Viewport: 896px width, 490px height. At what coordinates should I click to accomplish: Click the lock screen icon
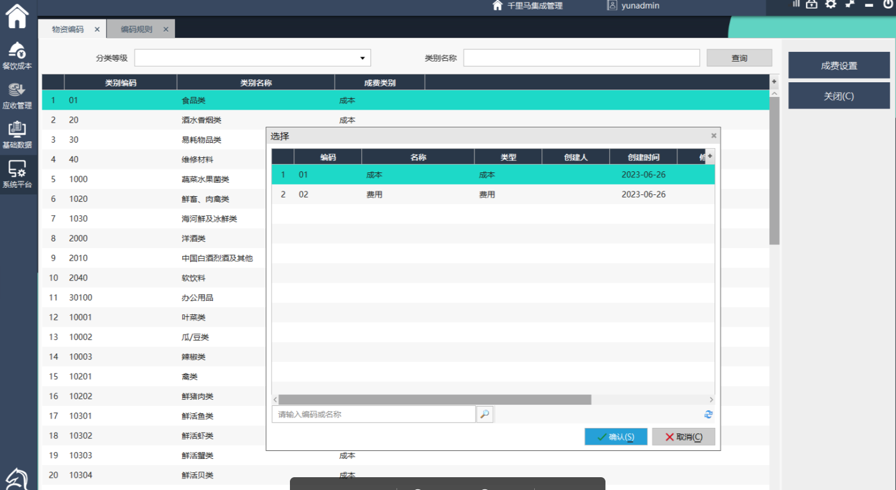(811, 4)
